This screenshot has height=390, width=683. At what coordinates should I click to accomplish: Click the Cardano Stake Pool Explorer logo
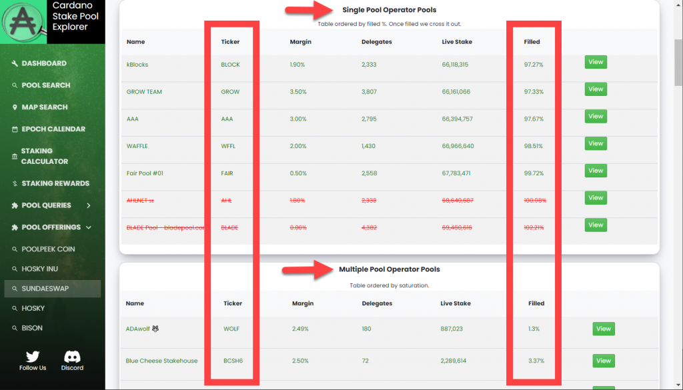[23, 22]
